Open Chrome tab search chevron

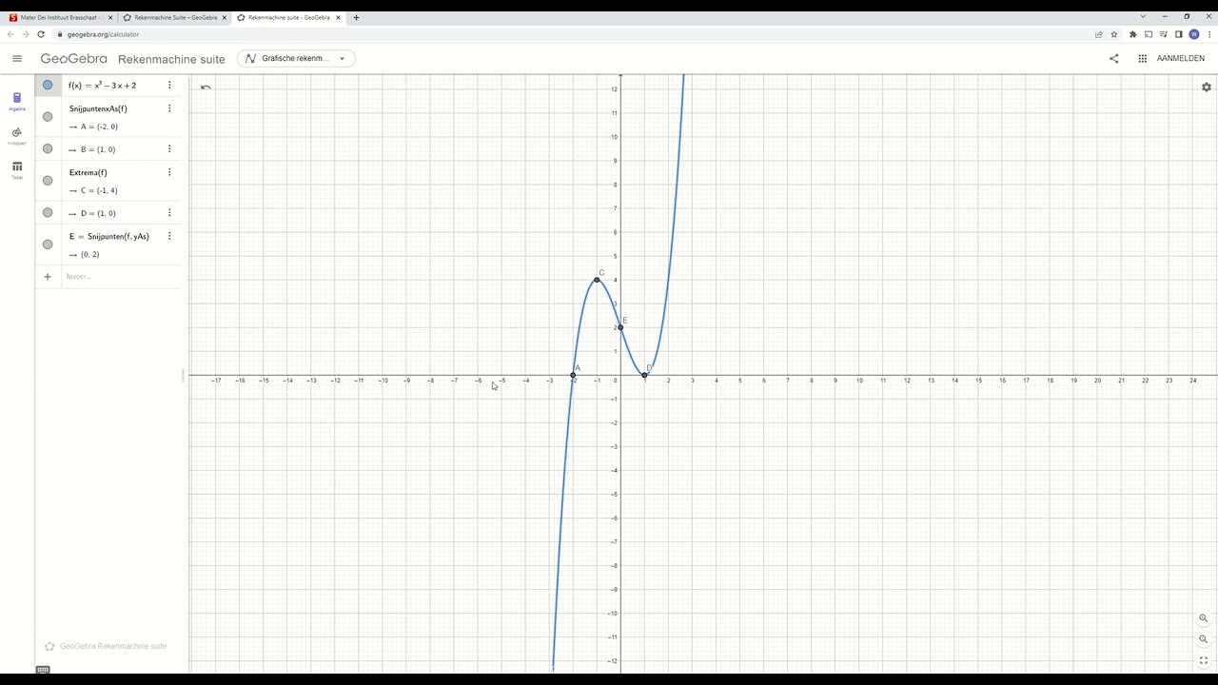tap(1143, 16)
